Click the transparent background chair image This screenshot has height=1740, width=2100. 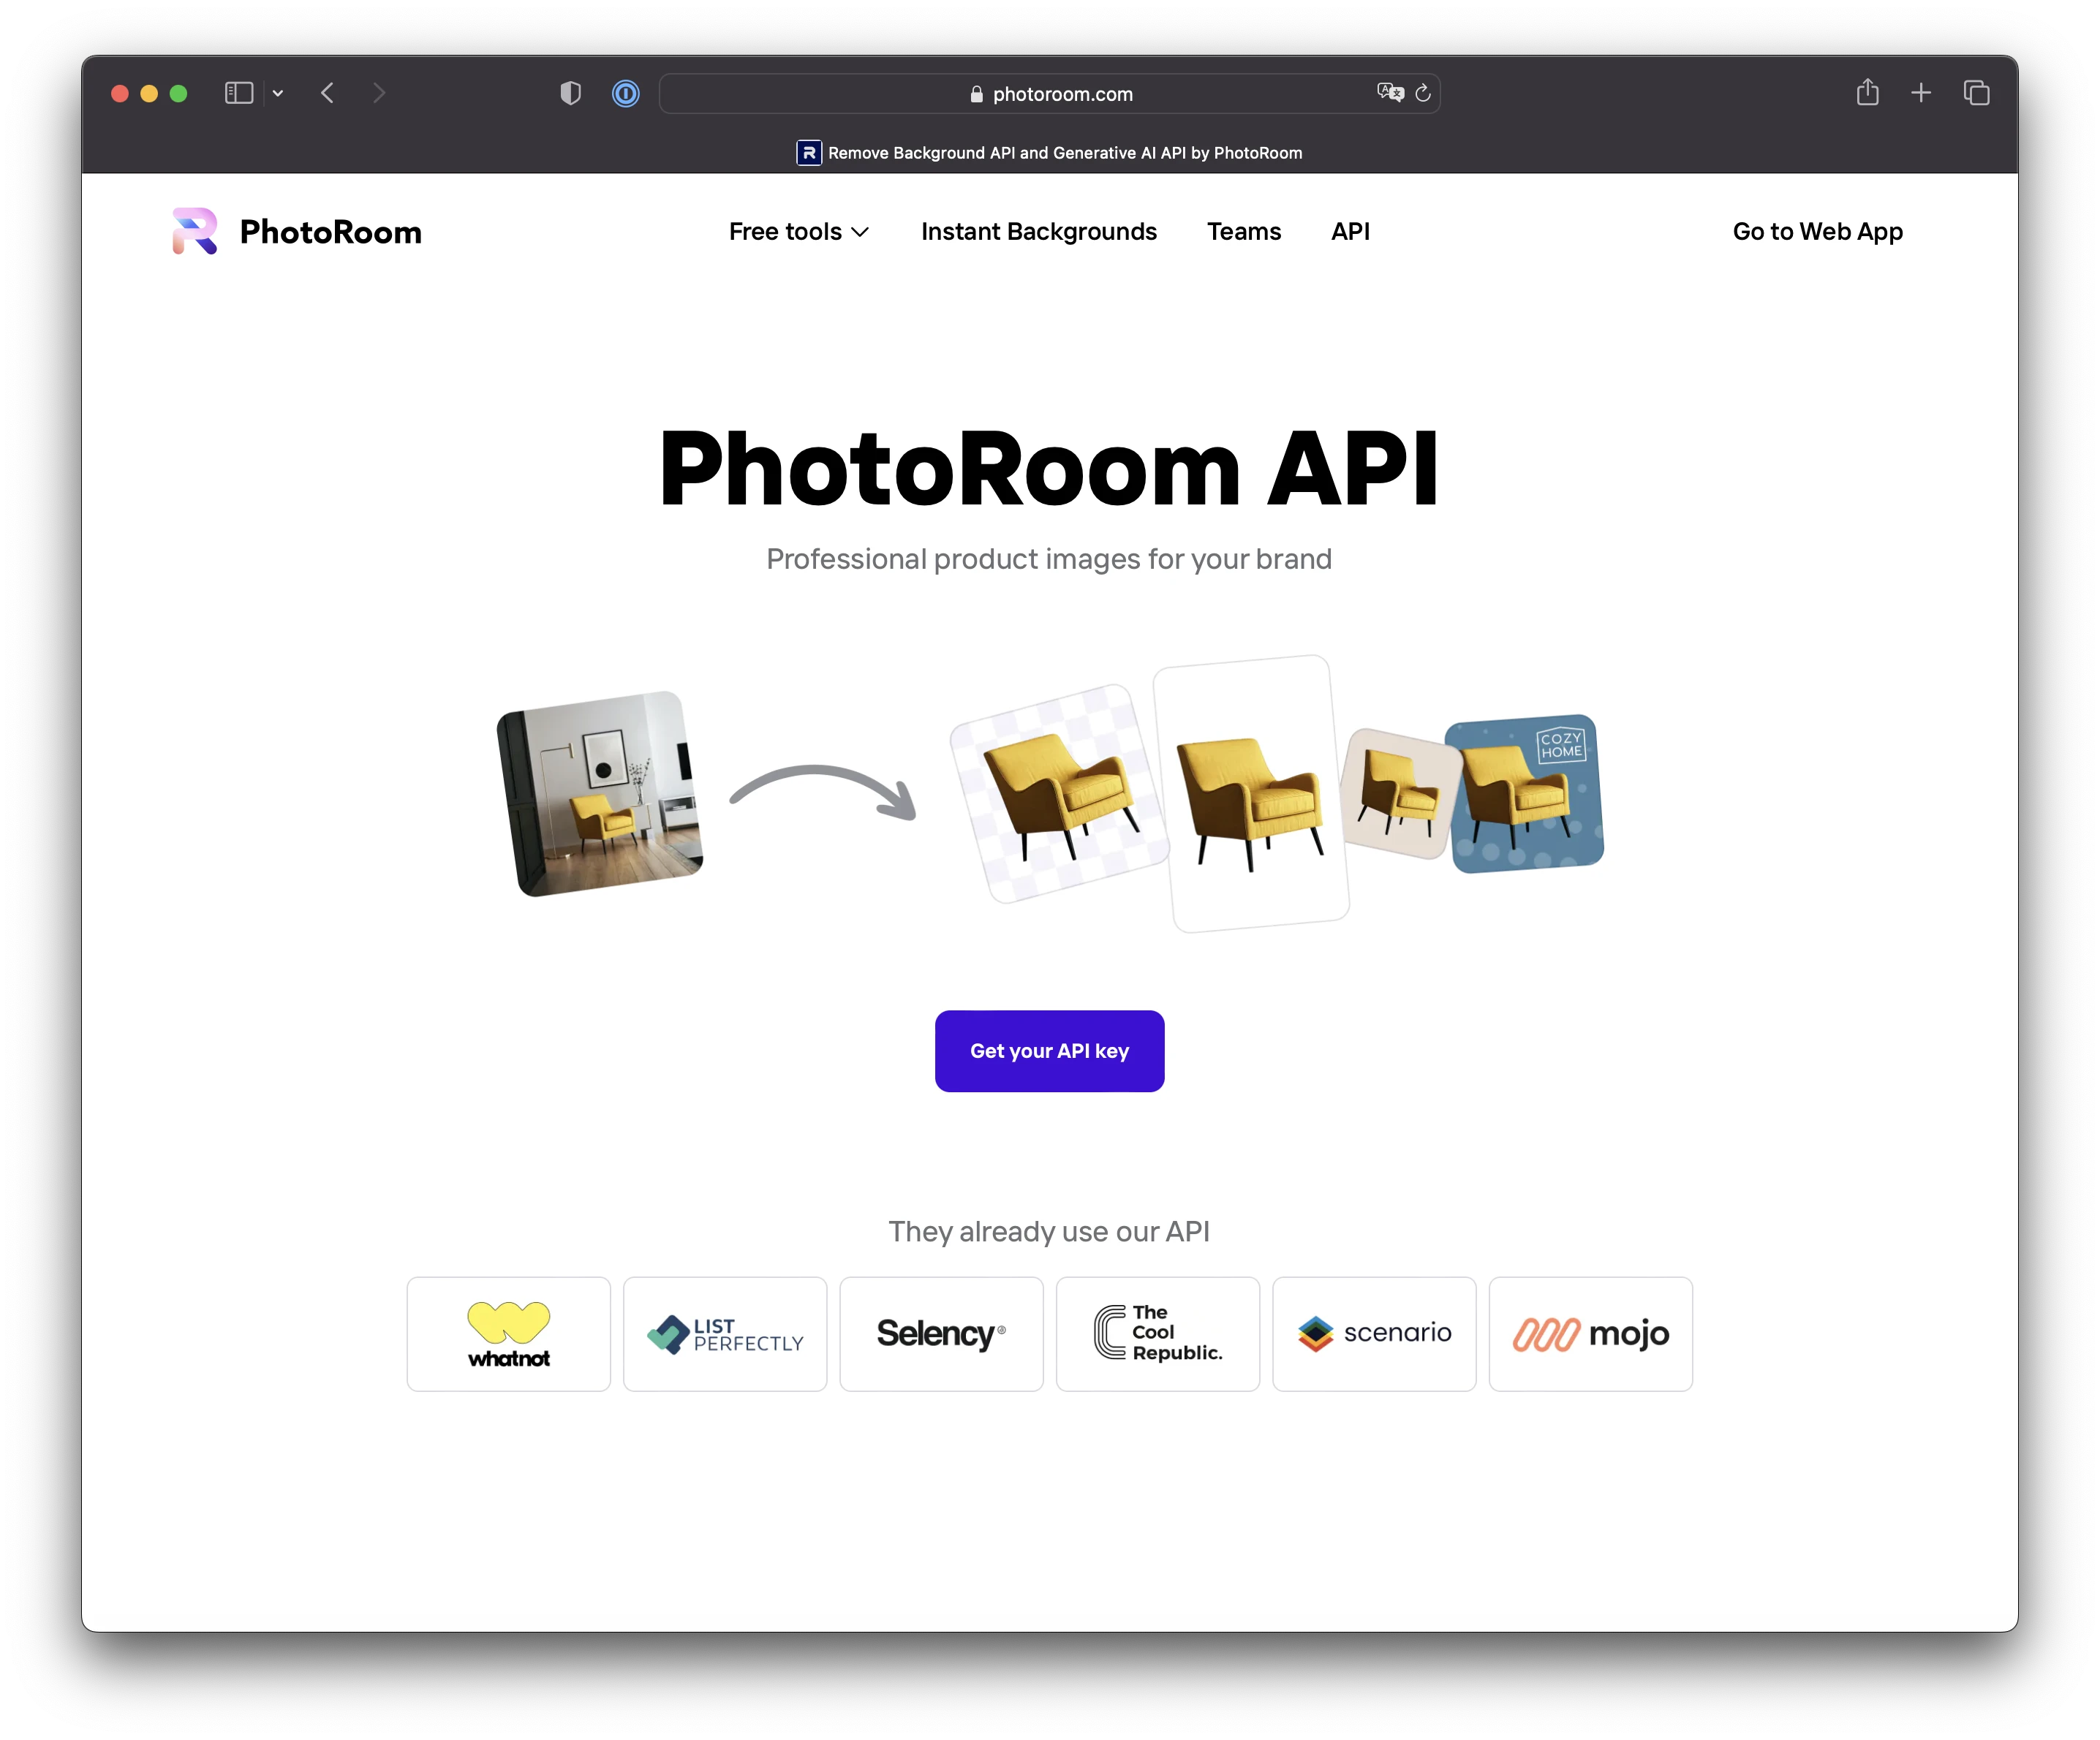pyautogui.click(x=1058, y=793)
